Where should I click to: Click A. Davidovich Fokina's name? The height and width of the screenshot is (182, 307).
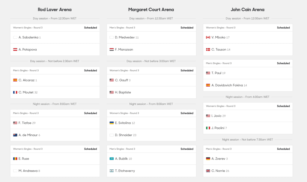tap(227, 85)
